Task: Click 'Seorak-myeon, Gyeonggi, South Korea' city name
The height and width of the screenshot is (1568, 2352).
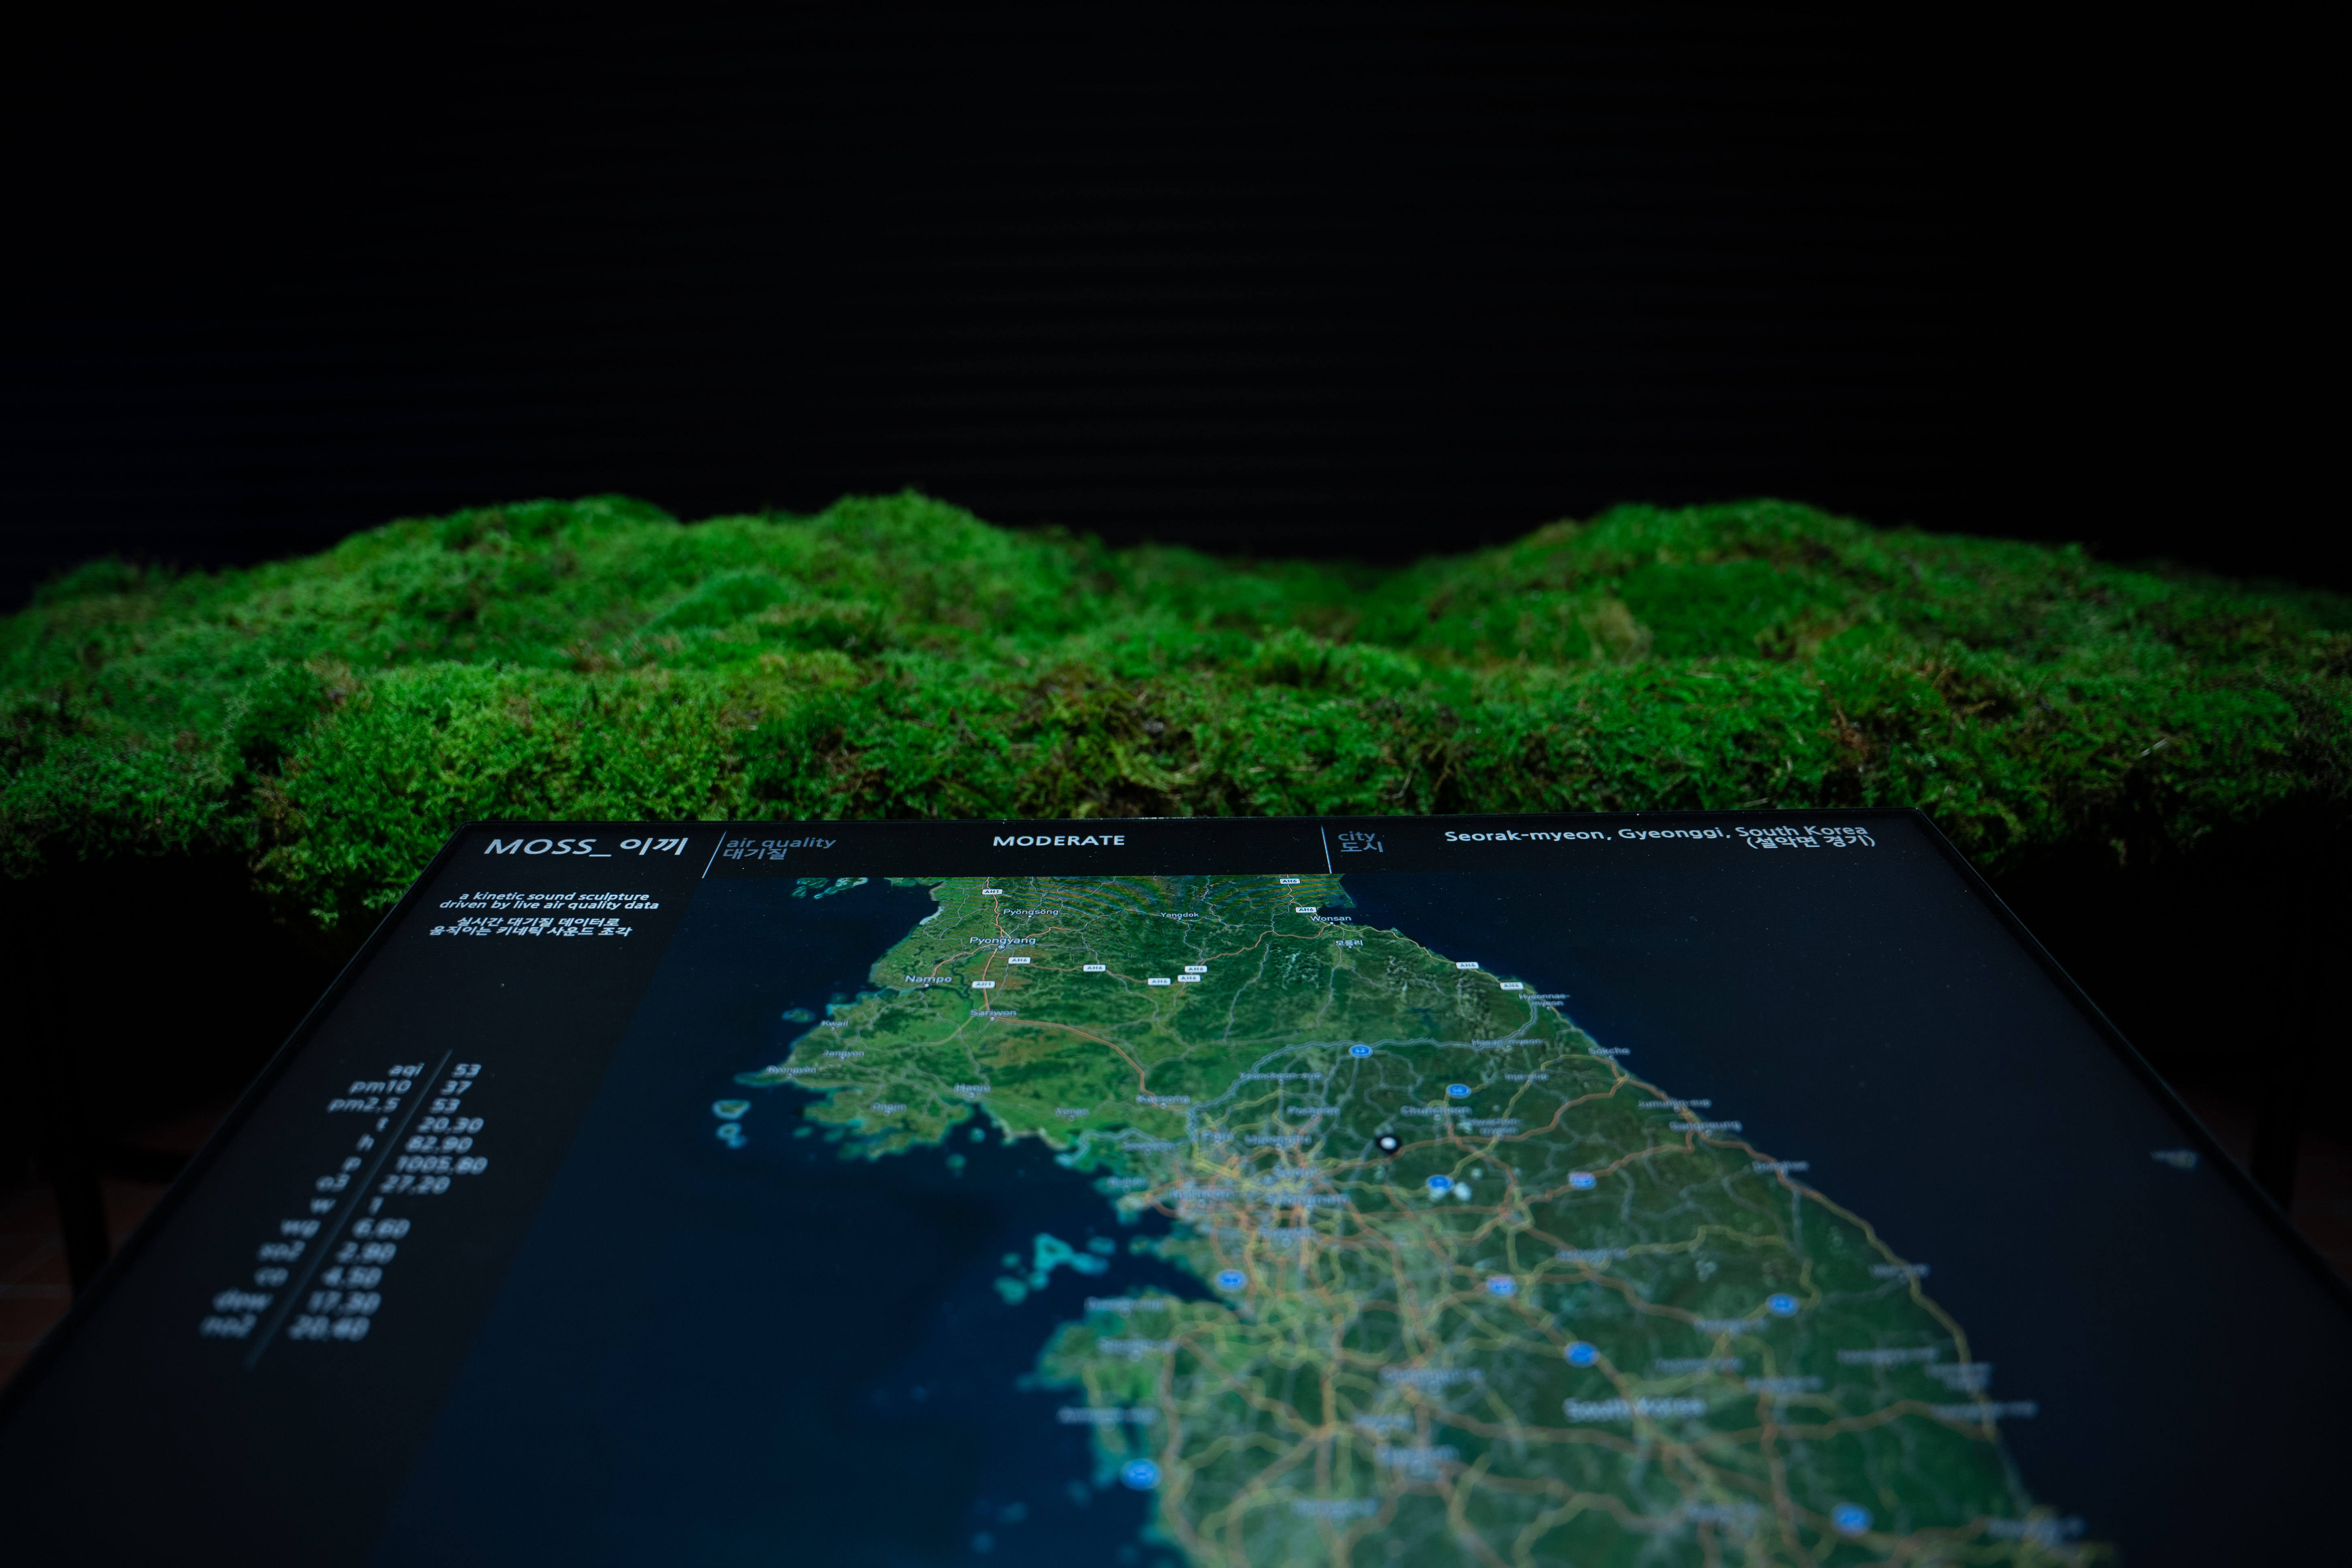Action: click(1655, 833)
